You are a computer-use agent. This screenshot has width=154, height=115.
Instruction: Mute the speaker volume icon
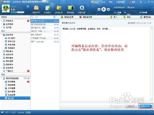pyautogui.click(x=140, y=13)
